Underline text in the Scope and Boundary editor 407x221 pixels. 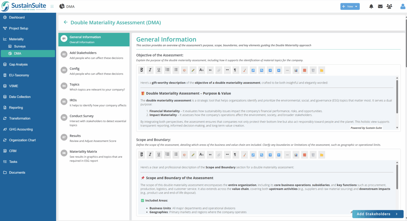[x=158, y=154]
